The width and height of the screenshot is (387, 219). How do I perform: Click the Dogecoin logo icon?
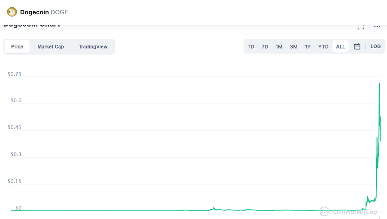pyautogui.click(x=12, y=12)
